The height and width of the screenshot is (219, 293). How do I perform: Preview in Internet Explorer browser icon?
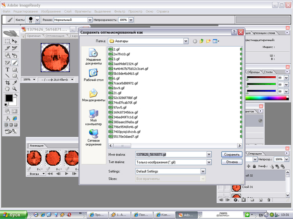pyautogui.click(x=15, y=118)
